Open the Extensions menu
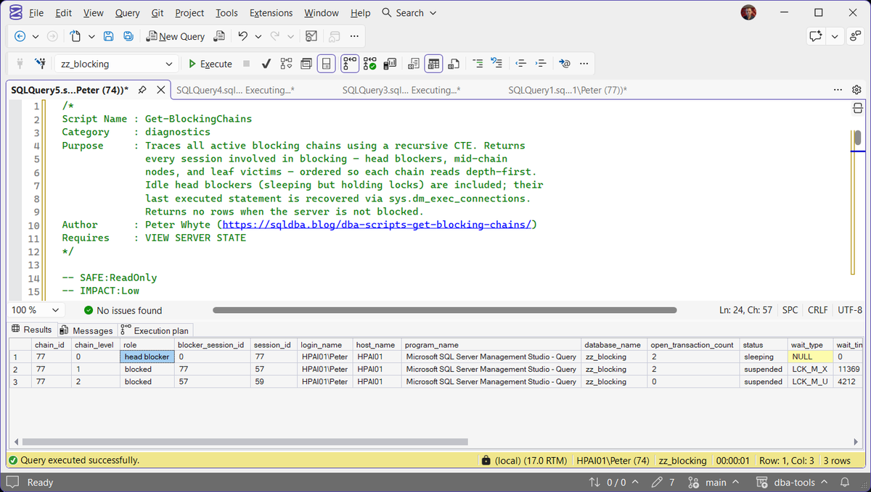The image size is (871, 492). click(271, 13)
